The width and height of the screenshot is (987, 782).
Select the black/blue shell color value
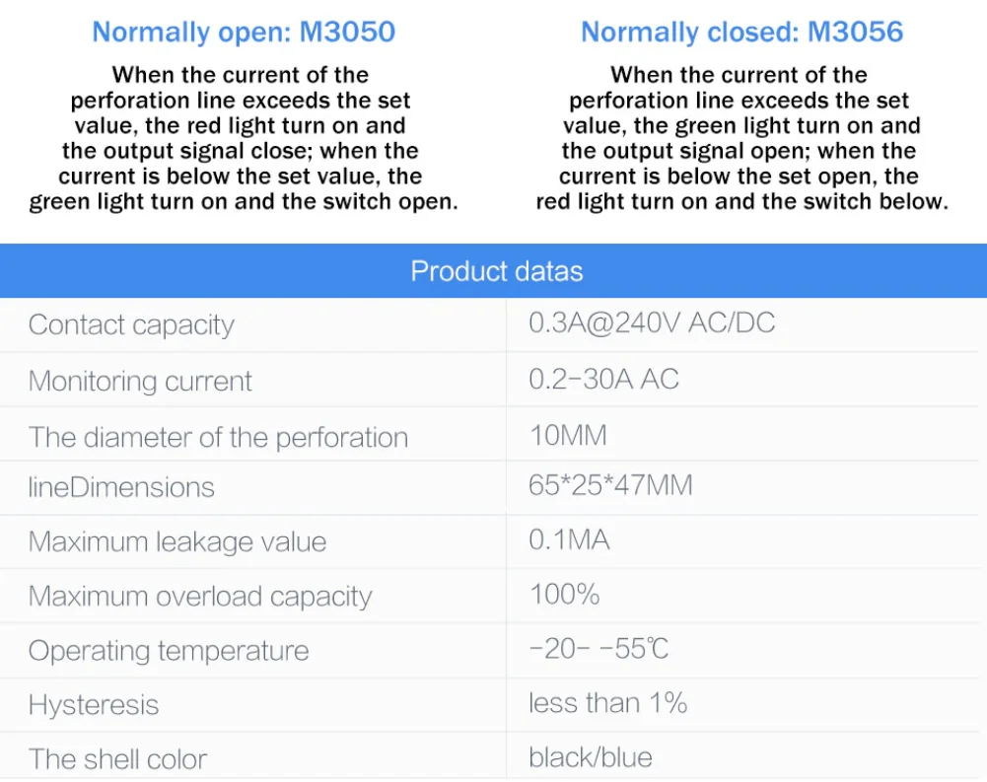tap(591, 757)
